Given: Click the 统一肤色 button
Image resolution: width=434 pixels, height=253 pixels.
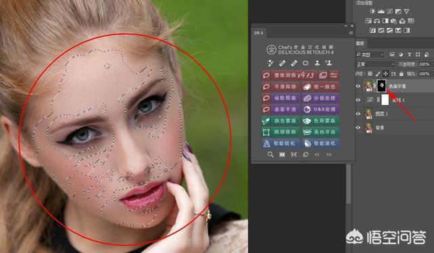Looking at the screenshot, I should (x=320, y=87).
